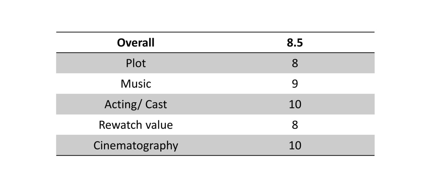
Task: Select the score 8 in Plot row
Action: [x=295, y=63]
